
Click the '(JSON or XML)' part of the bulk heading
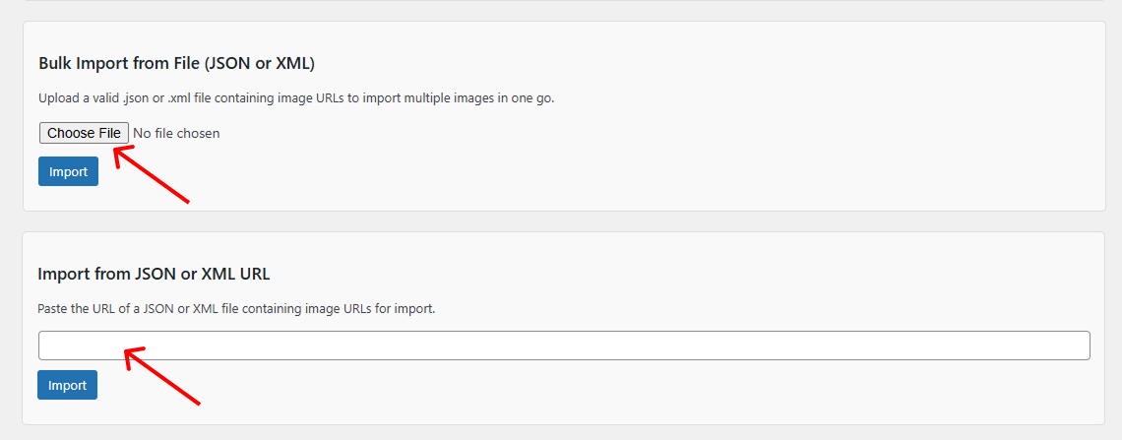pyautogui.click(x=260, y=63)
